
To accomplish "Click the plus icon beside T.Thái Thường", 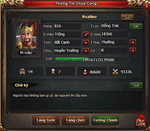I will [133, 43].
